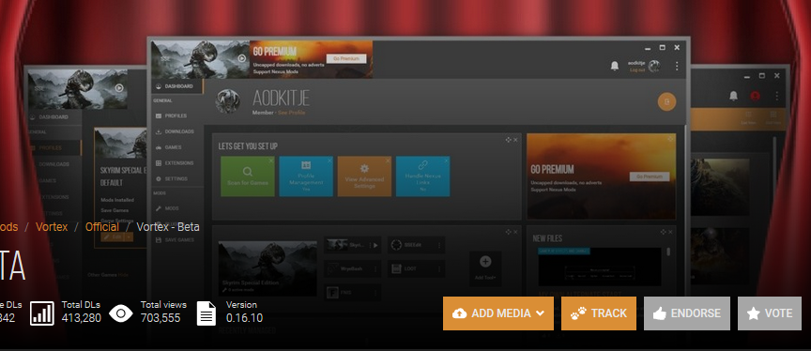811x351 pixels.
Task: Close the Lets Get You Set Up panel
Action: (x=515, y=140)
